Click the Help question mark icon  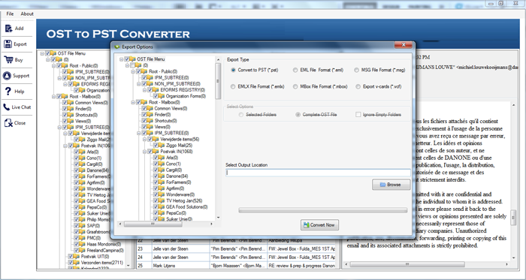click(8, 91)
